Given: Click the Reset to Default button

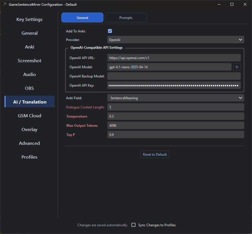Looking at the screenshot, I should [x=155, y=154].
